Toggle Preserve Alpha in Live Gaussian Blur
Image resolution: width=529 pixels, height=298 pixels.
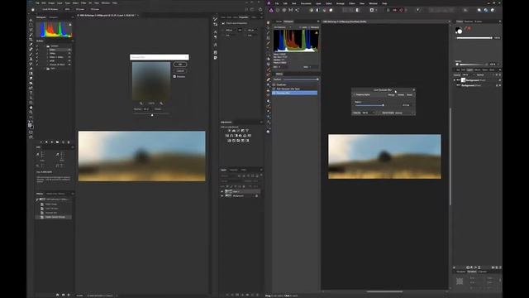[x=355, y=95]
